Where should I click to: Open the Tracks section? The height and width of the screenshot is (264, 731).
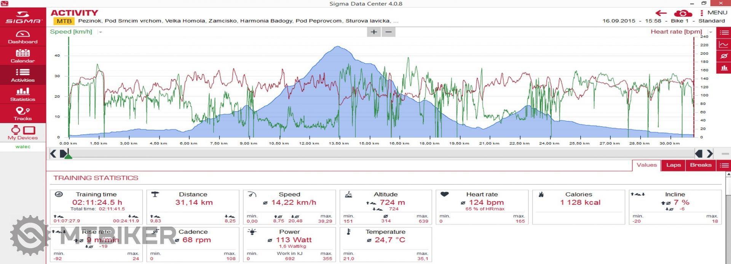(x=23, y=113)
